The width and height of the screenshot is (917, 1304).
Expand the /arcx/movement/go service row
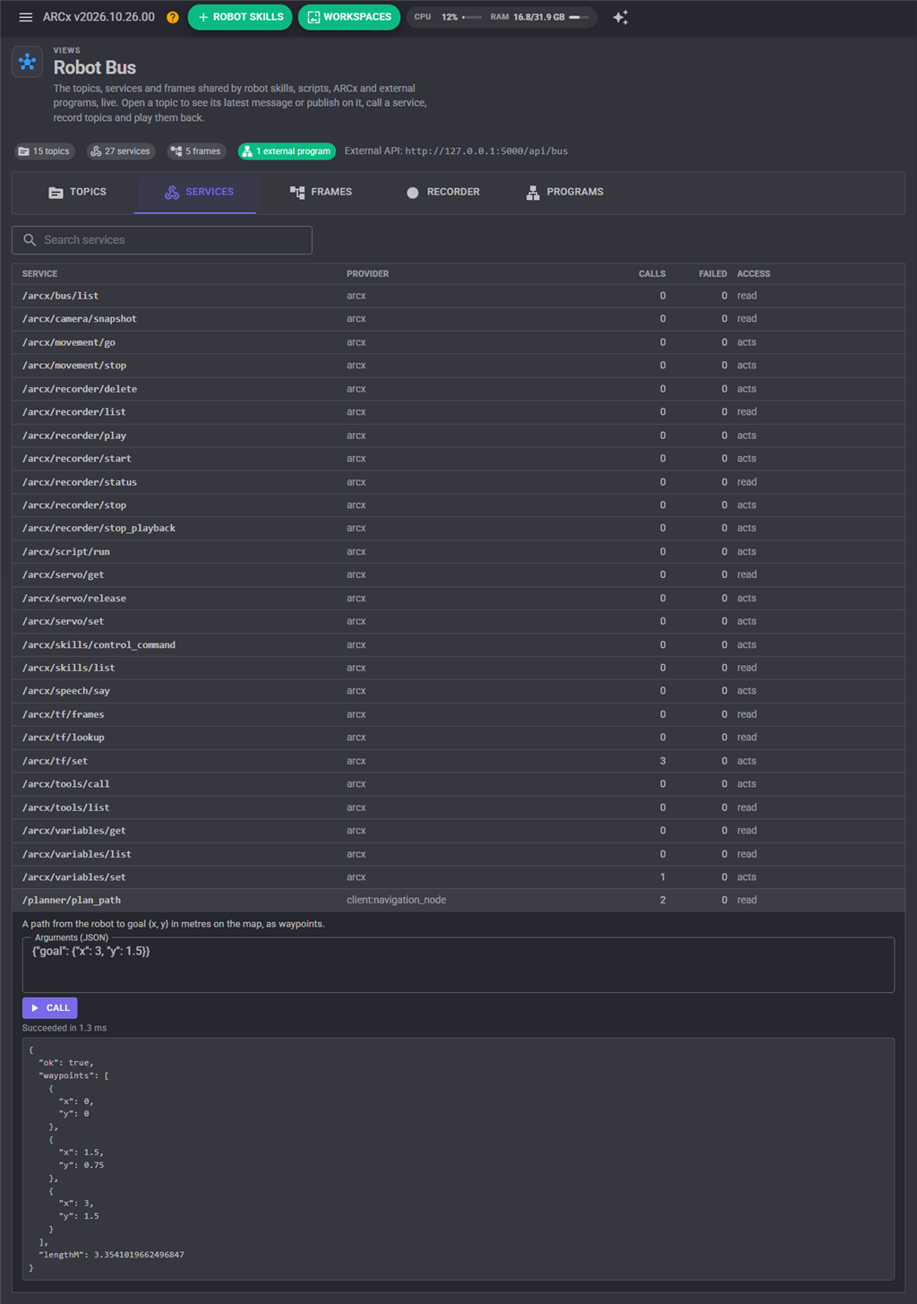pyautogui.click(x=458, y=342)
